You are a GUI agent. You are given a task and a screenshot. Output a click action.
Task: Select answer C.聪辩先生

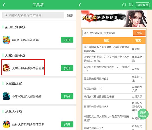[x=137, y=79]
